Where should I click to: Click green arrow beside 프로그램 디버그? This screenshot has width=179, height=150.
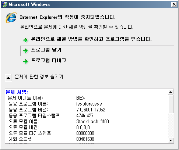(25, 61)
